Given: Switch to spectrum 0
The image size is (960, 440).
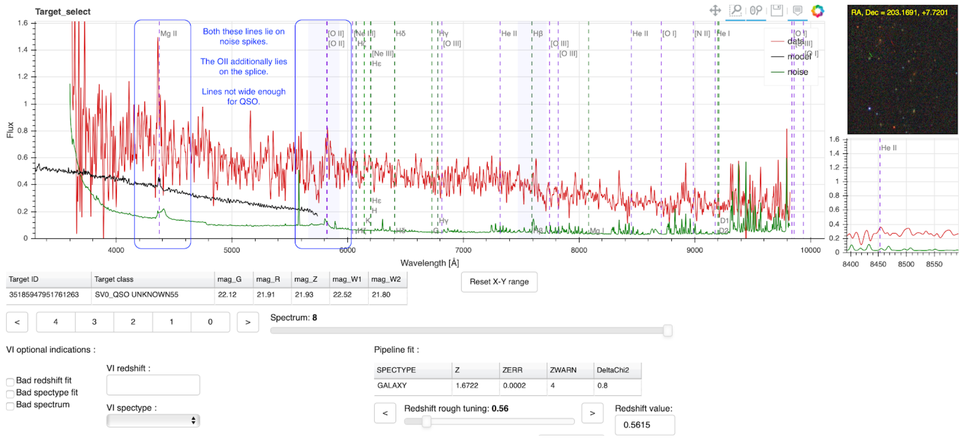Looking at the screenshot, I should pos(210,322).
